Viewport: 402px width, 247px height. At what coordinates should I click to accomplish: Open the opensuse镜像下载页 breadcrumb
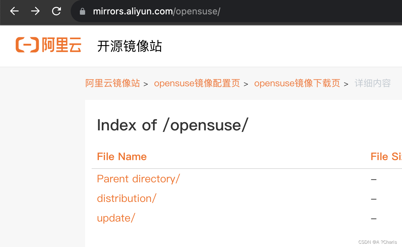point(297,83)
